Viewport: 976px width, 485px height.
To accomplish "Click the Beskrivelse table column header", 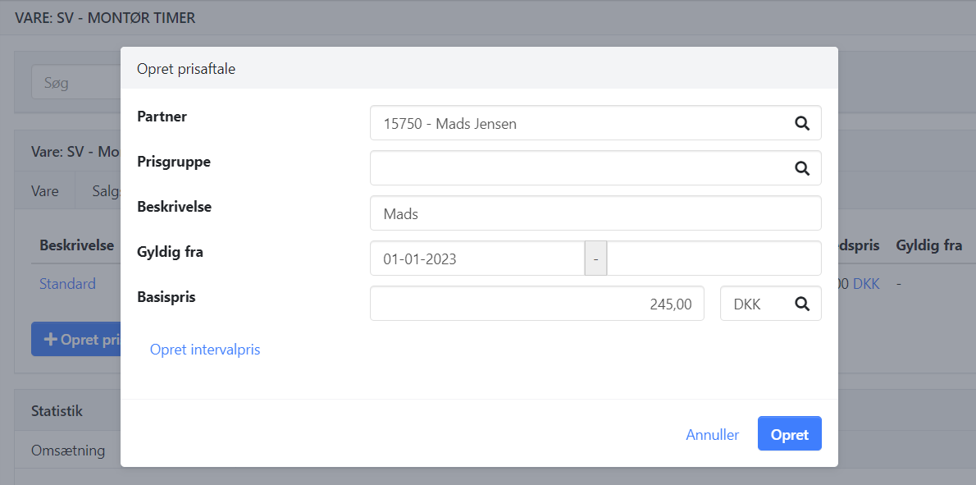I will (x=76, y=245).
